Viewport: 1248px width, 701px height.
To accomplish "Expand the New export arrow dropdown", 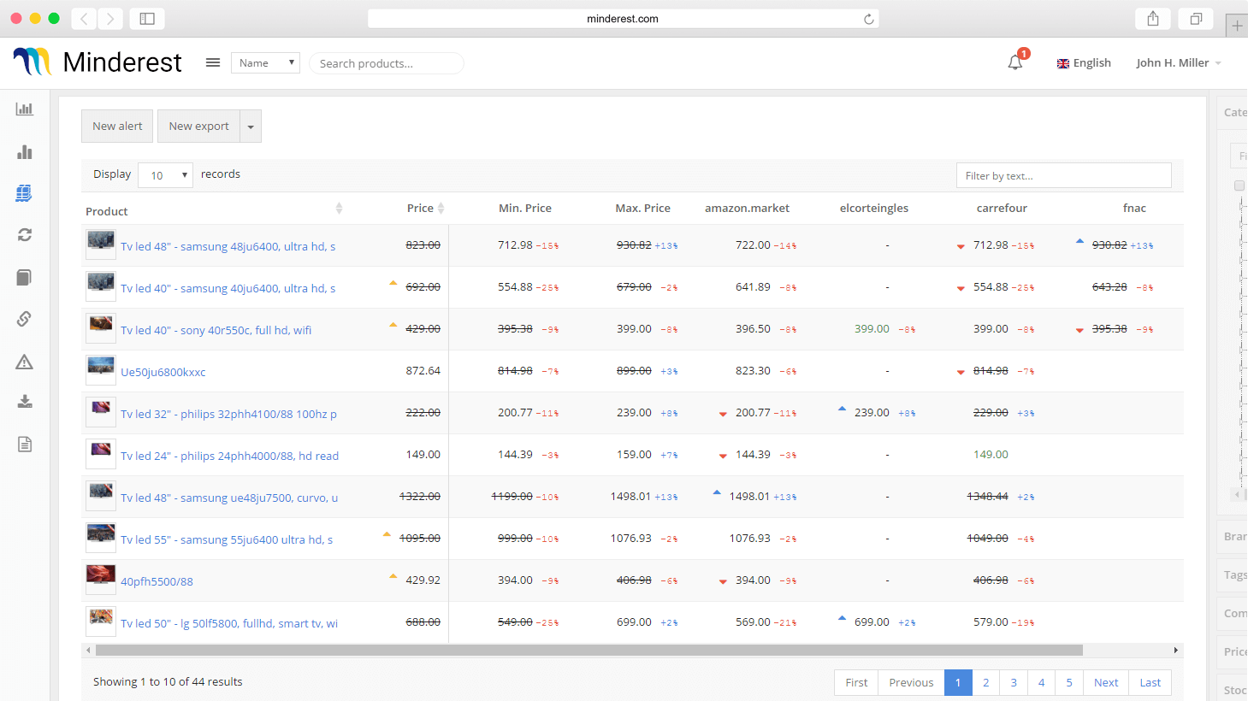I will coord(251,127).
